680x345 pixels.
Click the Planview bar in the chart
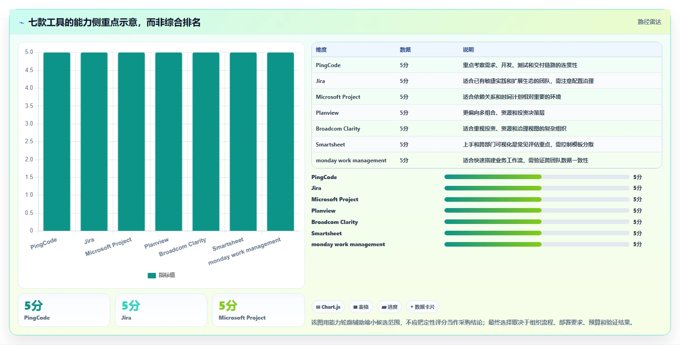(x=168, y=141)
